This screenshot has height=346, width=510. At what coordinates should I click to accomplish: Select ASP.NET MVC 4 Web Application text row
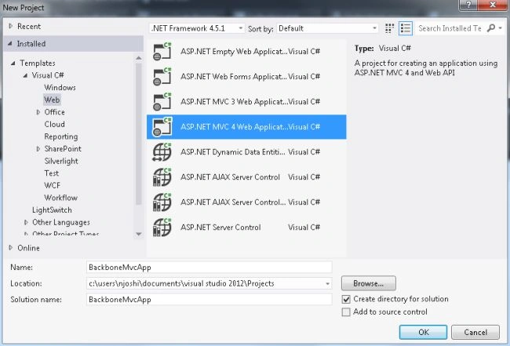click(246, 127)
